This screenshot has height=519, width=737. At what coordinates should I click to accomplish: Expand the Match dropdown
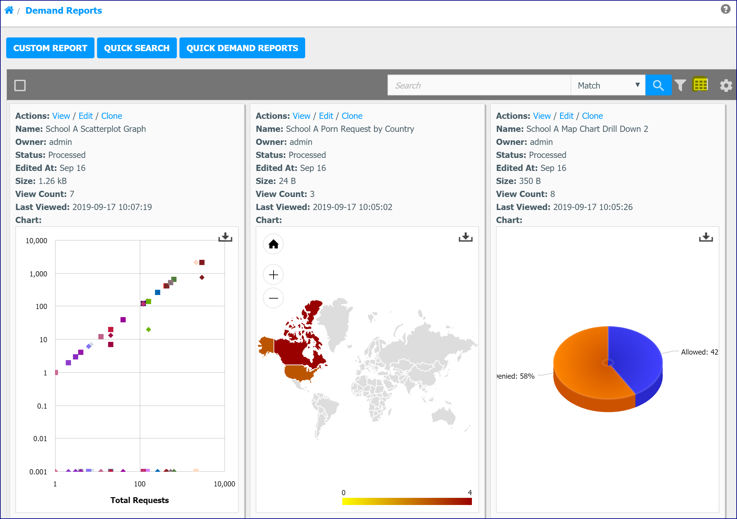point(608,85)
